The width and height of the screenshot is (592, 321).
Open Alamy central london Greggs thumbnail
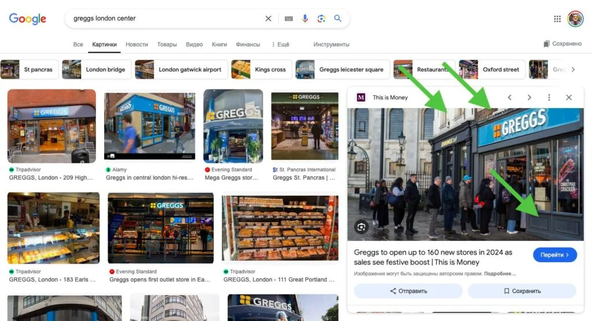[x=150, y=126]
